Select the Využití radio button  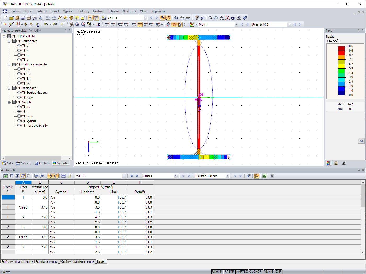click(x=19, y=121)
